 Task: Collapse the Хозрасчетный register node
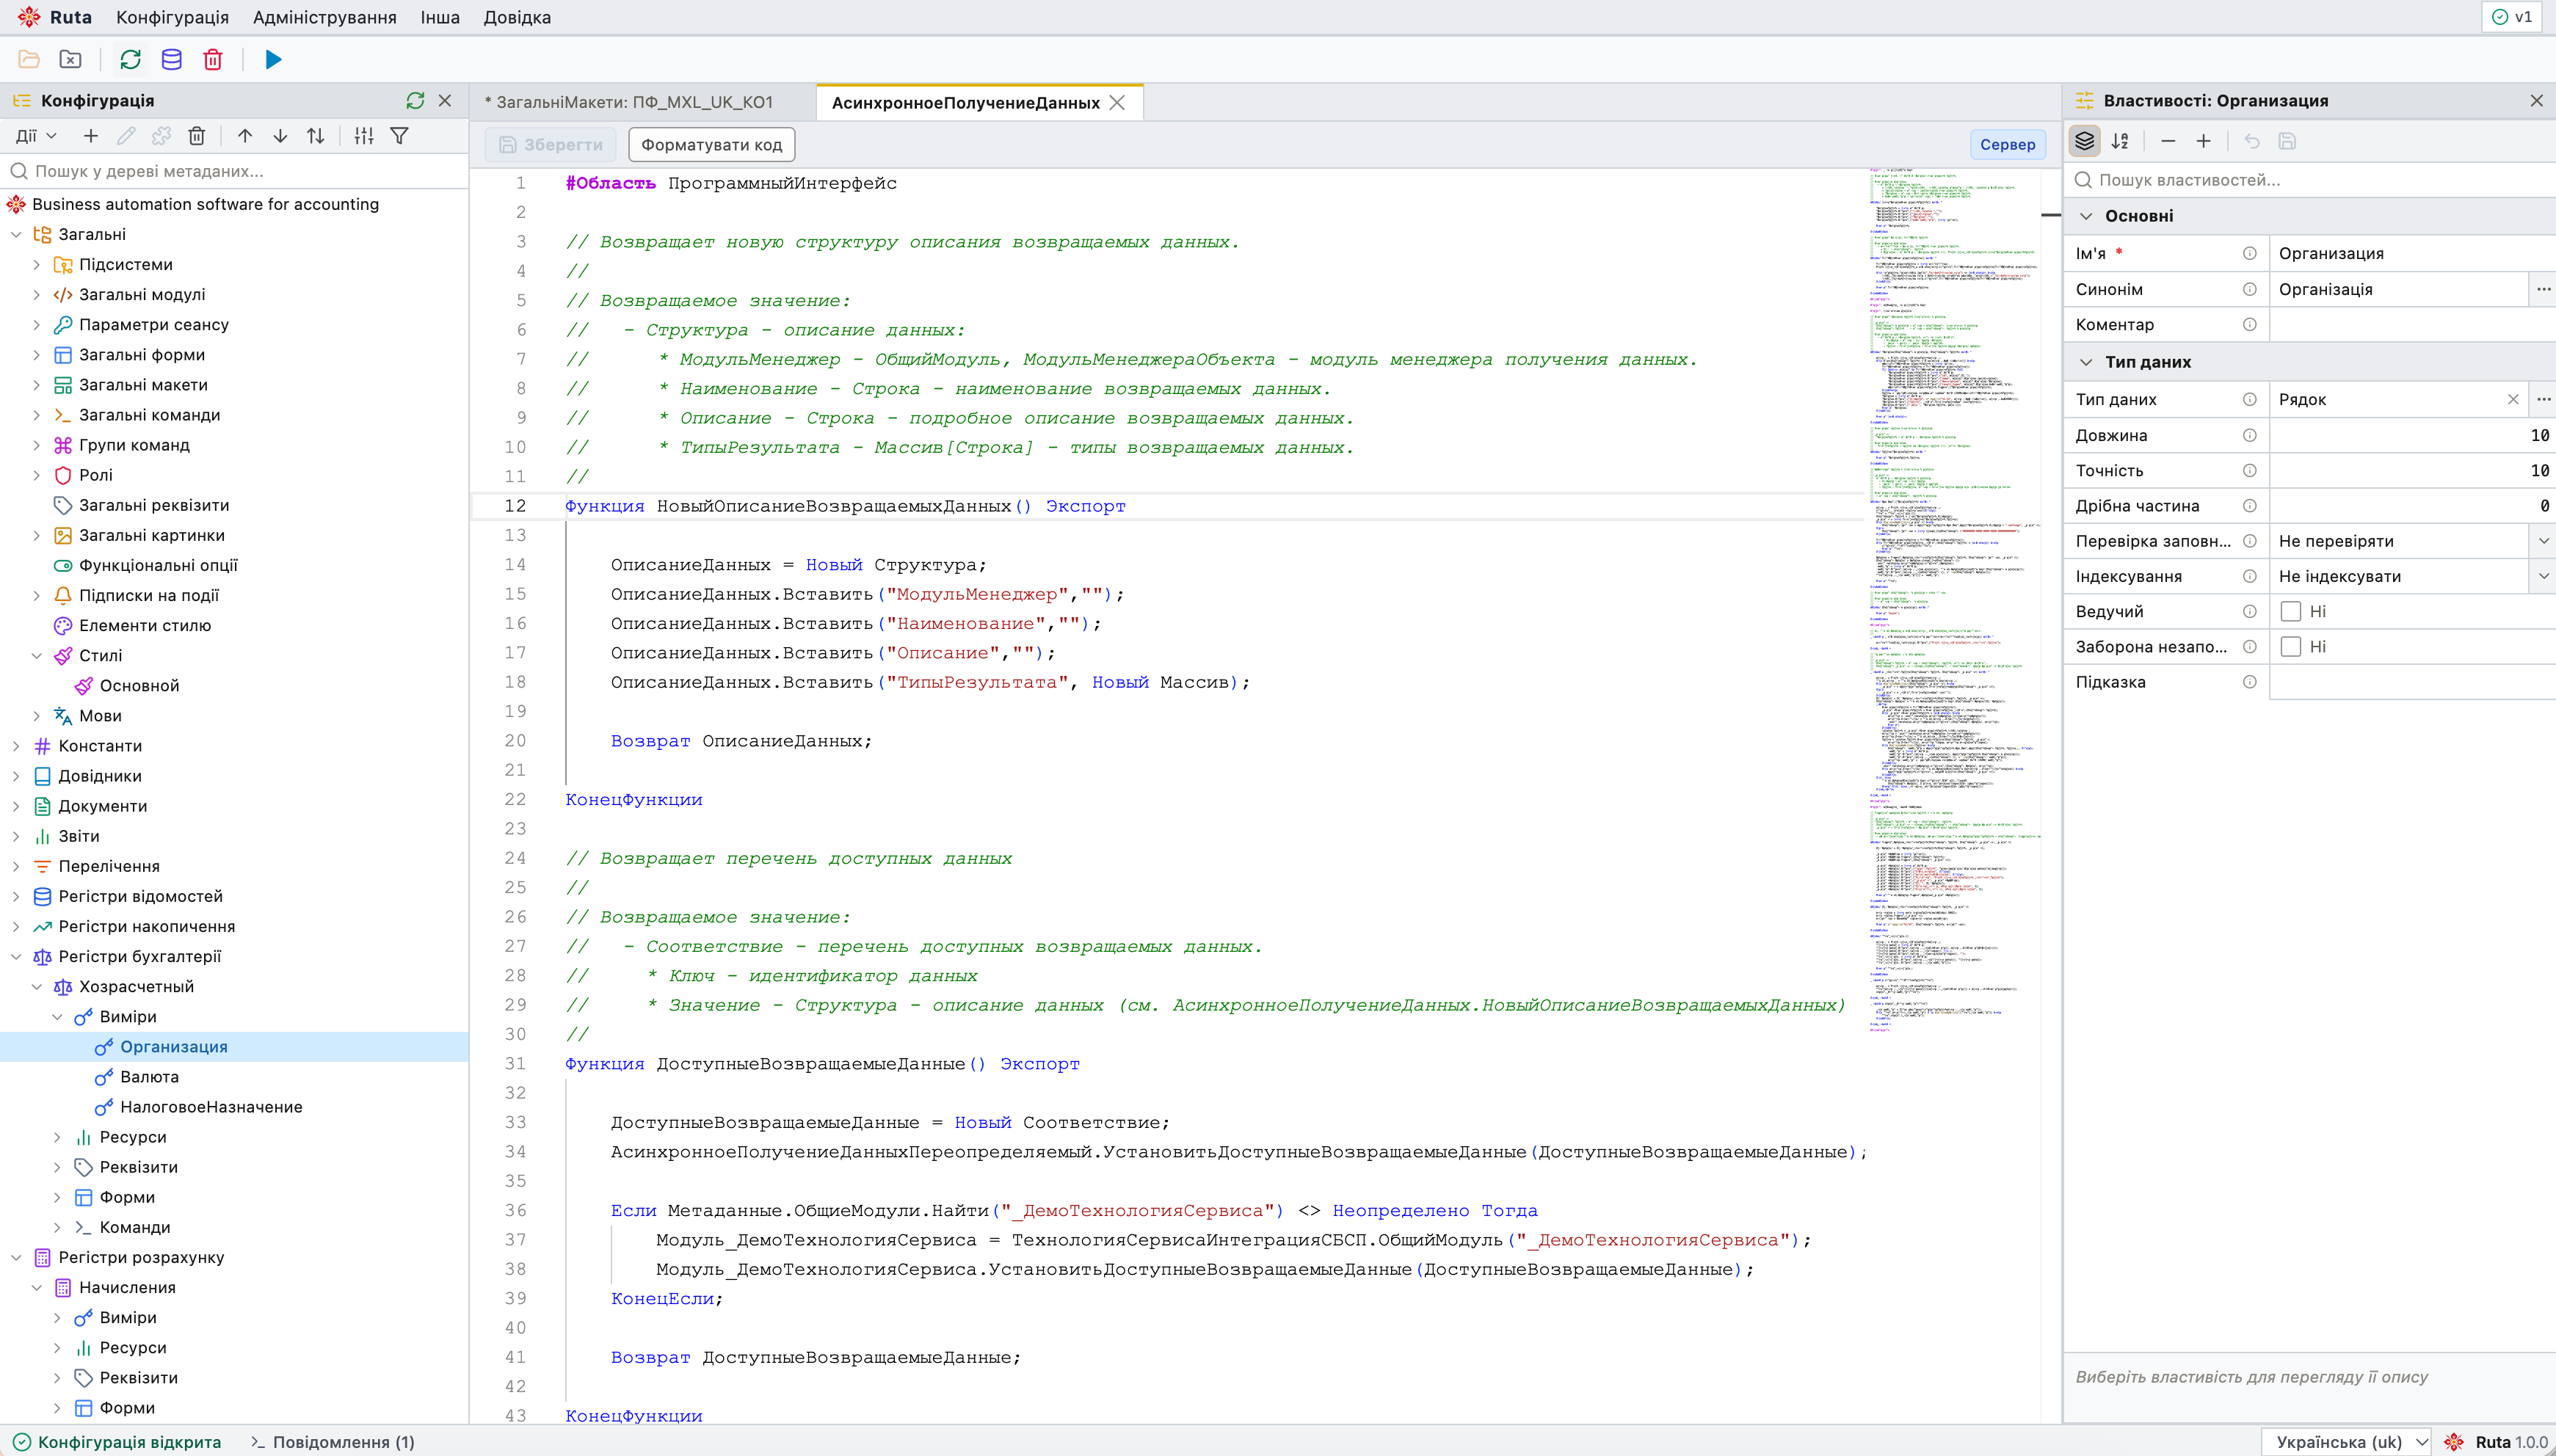pyautogui.click(x=37, y=987)
